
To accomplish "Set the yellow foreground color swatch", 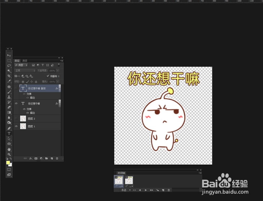I will 8,163.
